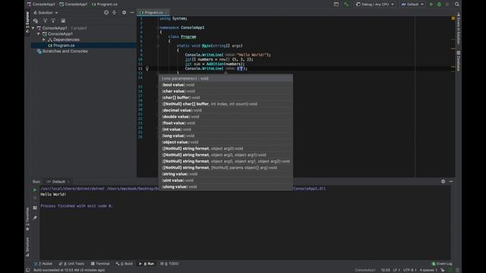Select 'string value' overload in popup
This screenshot has height=273, width=486.
[x=226, y=174]
